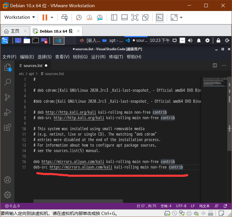232x217 pixels.
Task: Expand the stretch guest dropdown arrow
Action: tap(181, 17)
